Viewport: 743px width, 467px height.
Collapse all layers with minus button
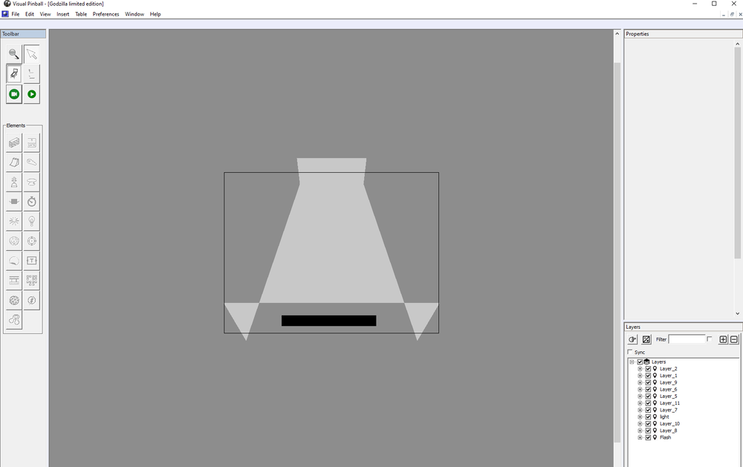pos(734,339)
